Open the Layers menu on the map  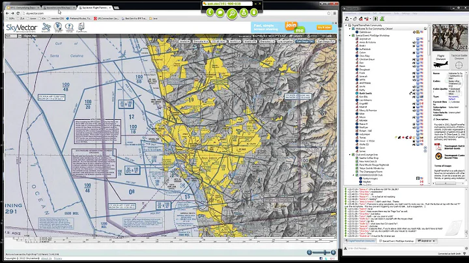[296, 36]
